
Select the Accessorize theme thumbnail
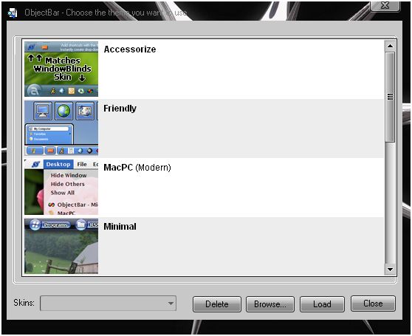(x=61, y=69)
